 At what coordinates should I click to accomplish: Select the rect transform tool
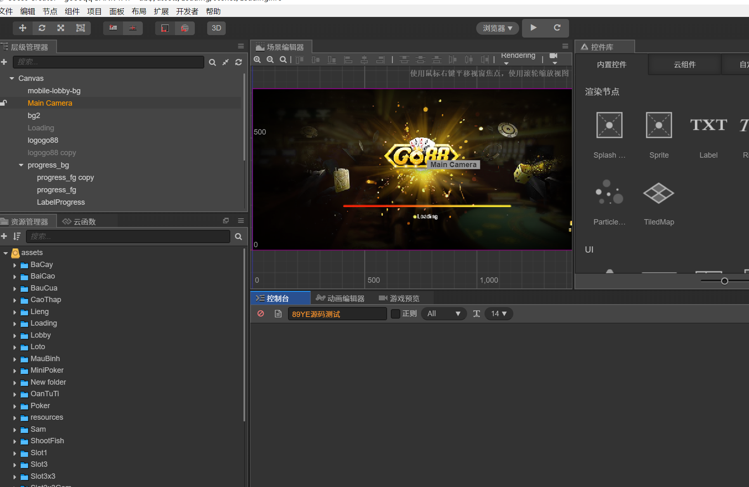tap(80, 28)
